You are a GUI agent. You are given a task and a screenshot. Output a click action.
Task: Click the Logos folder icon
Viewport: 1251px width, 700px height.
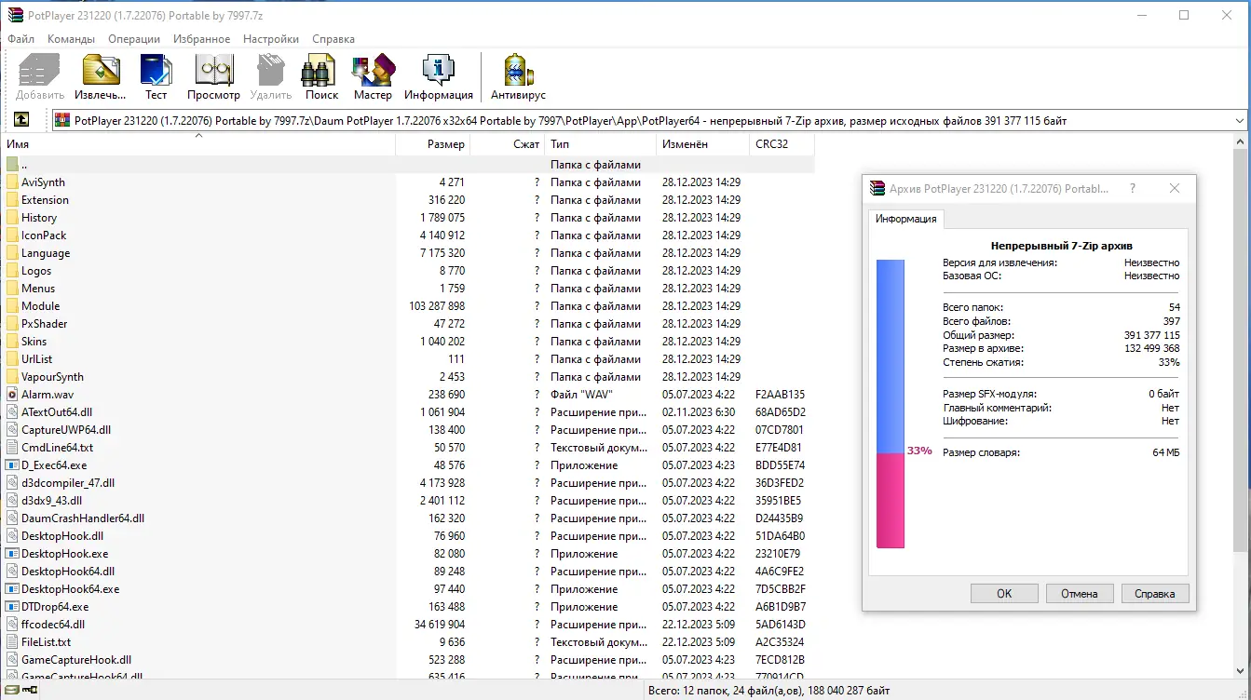(12, 271)
